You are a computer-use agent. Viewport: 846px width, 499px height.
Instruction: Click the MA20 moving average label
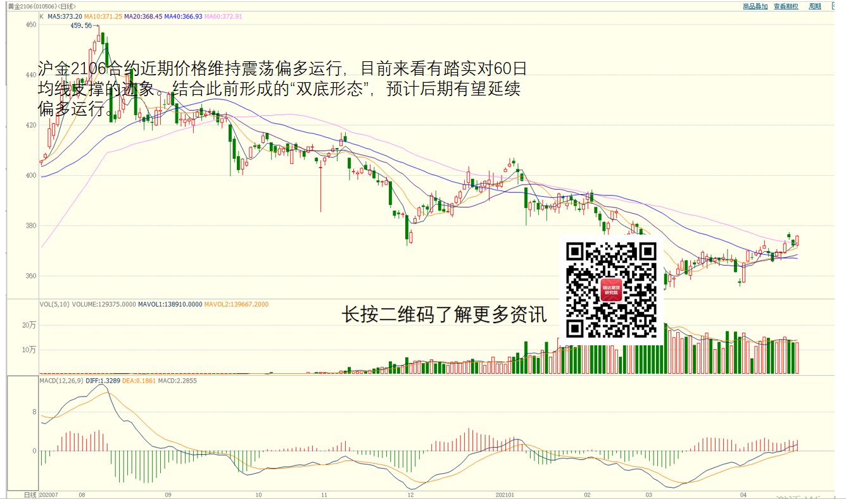click(143, 16)
